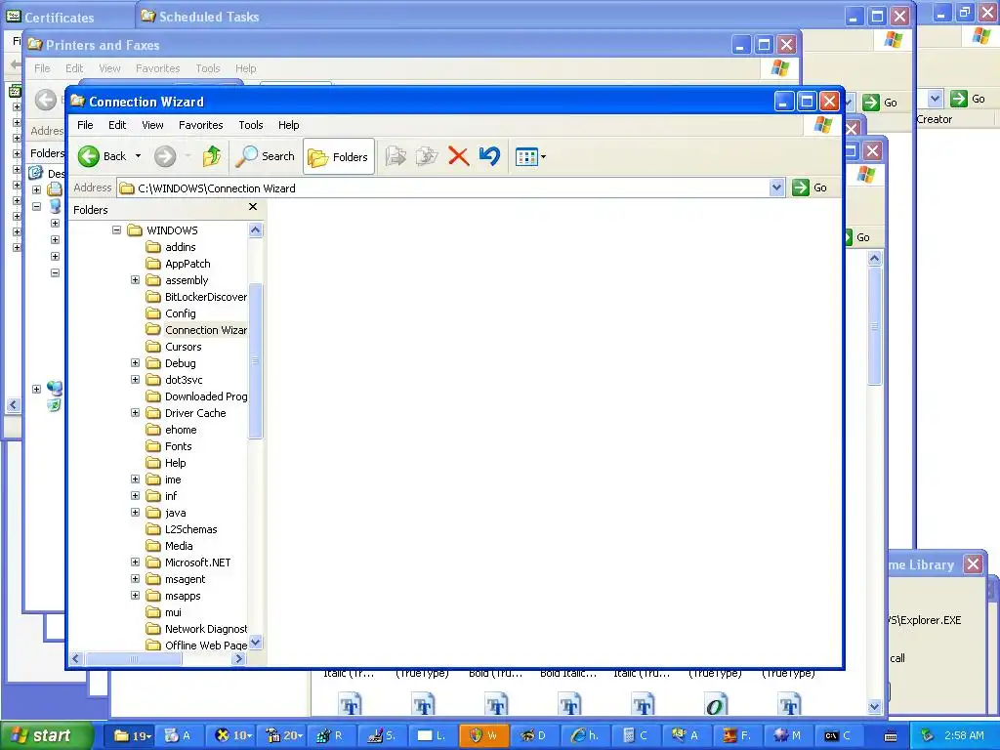Open the address bar dropdown in Connection Wizard
The width and height of the screenshot is (1000, 750).
click(x=776, y=187)
